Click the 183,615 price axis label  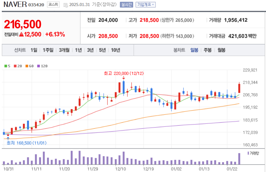click(x=250, y=120)
